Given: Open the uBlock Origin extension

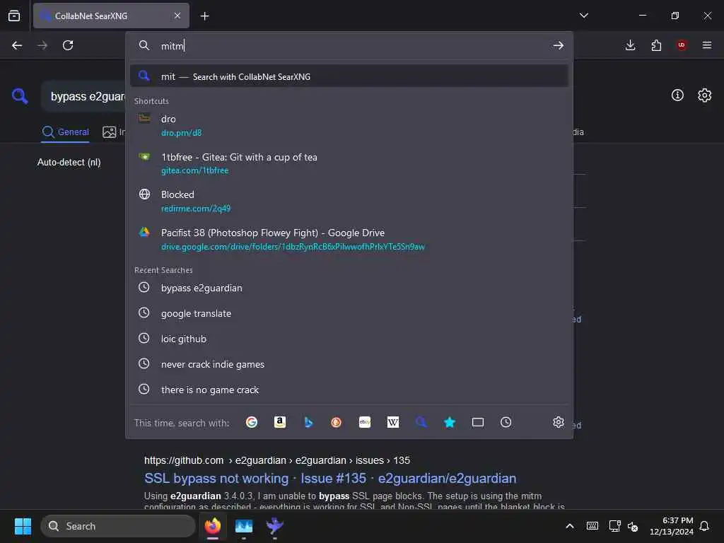Looking at the screenshot, I should point(682,45).
